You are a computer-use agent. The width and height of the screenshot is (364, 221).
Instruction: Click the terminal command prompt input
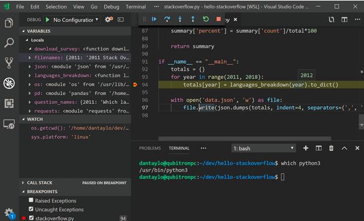(x=282, y=177)
